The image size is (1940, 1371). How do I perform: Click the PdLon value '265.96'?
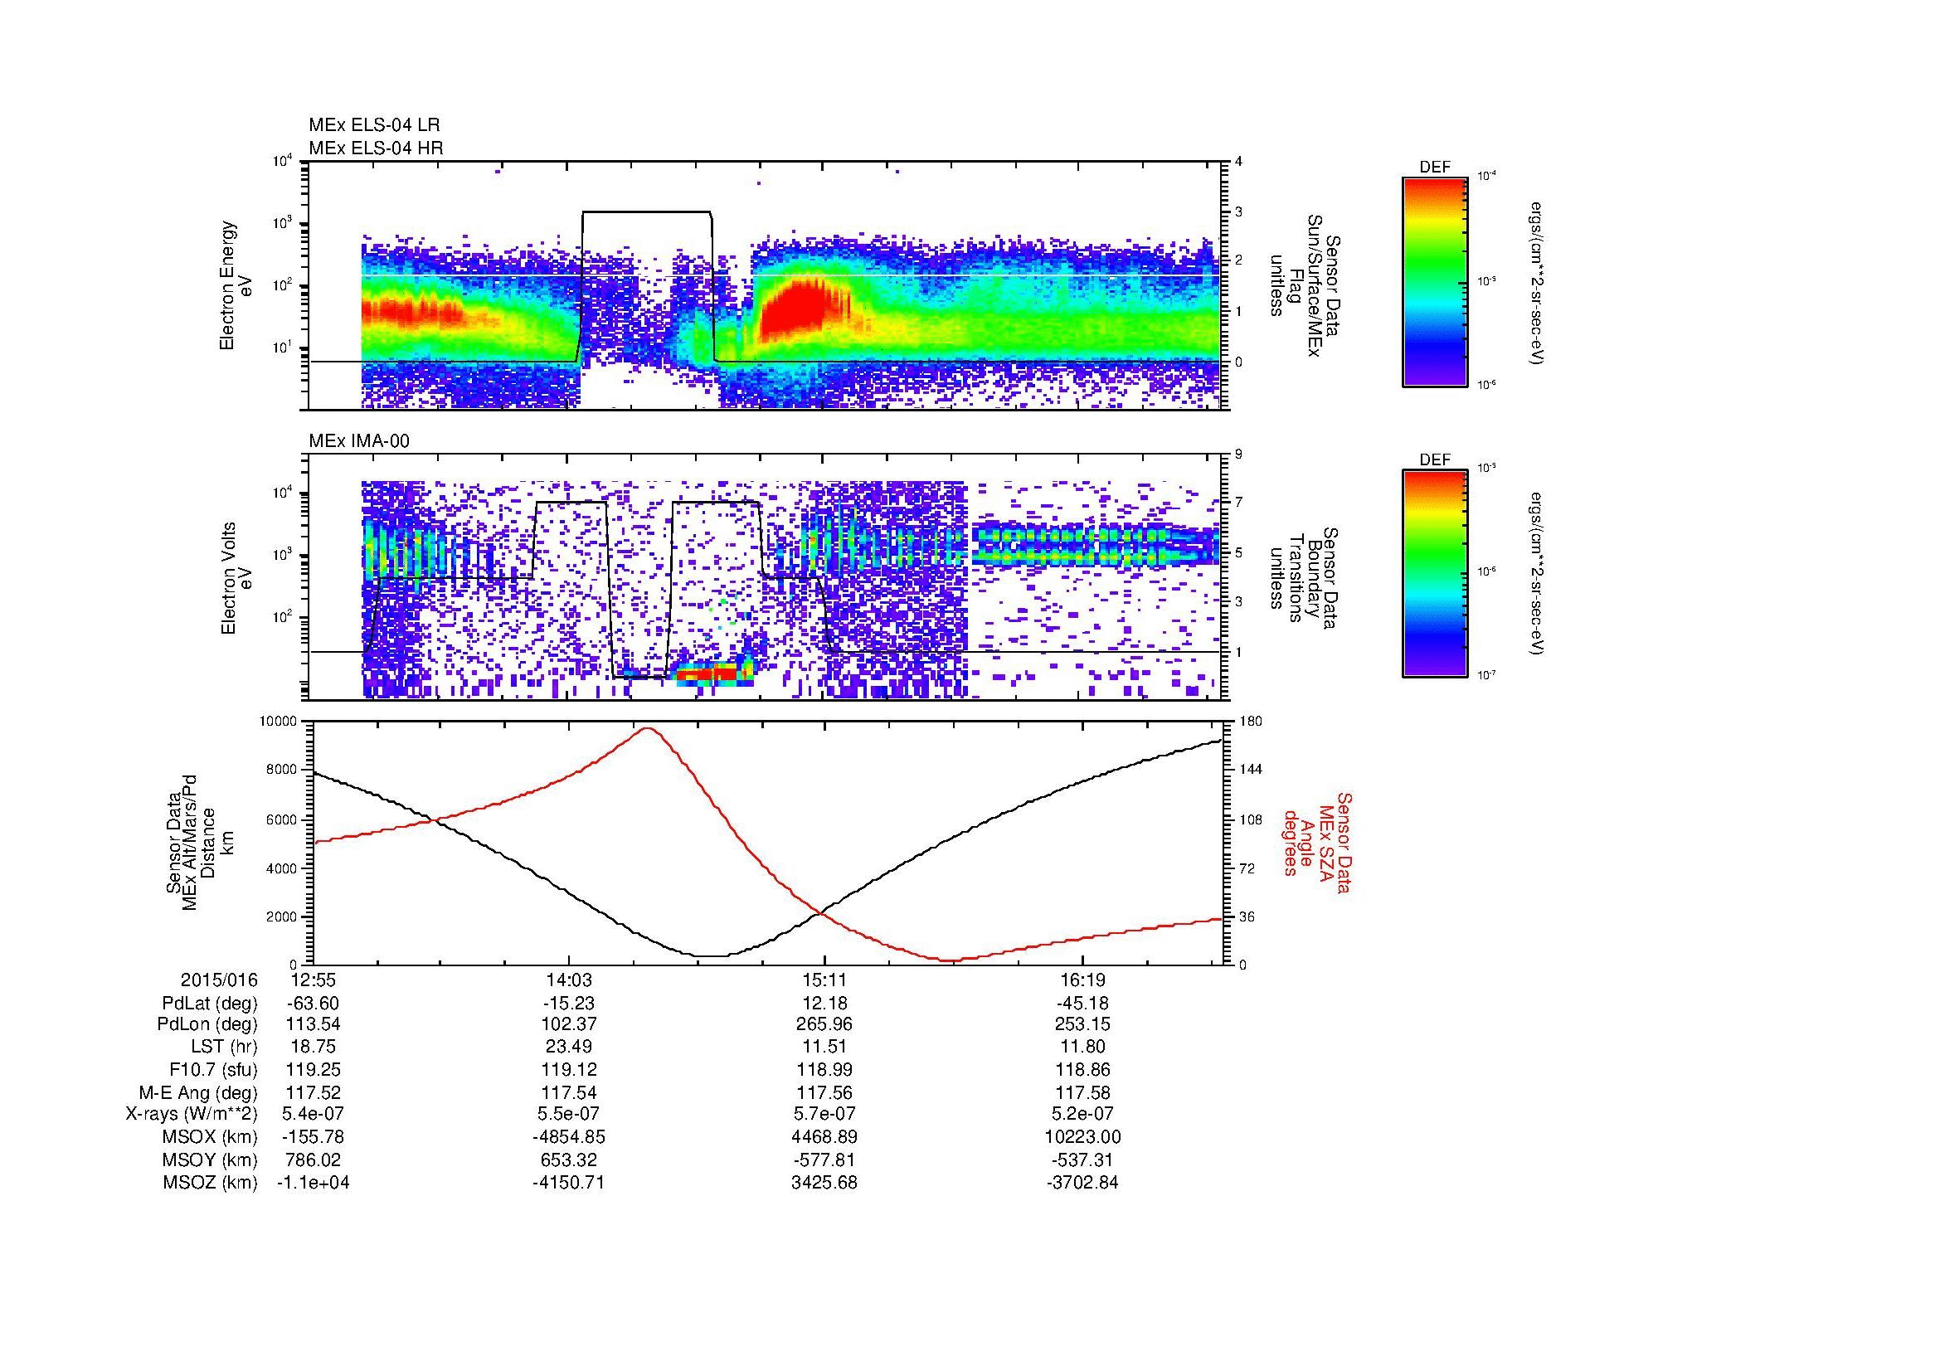click(825, 1024)
